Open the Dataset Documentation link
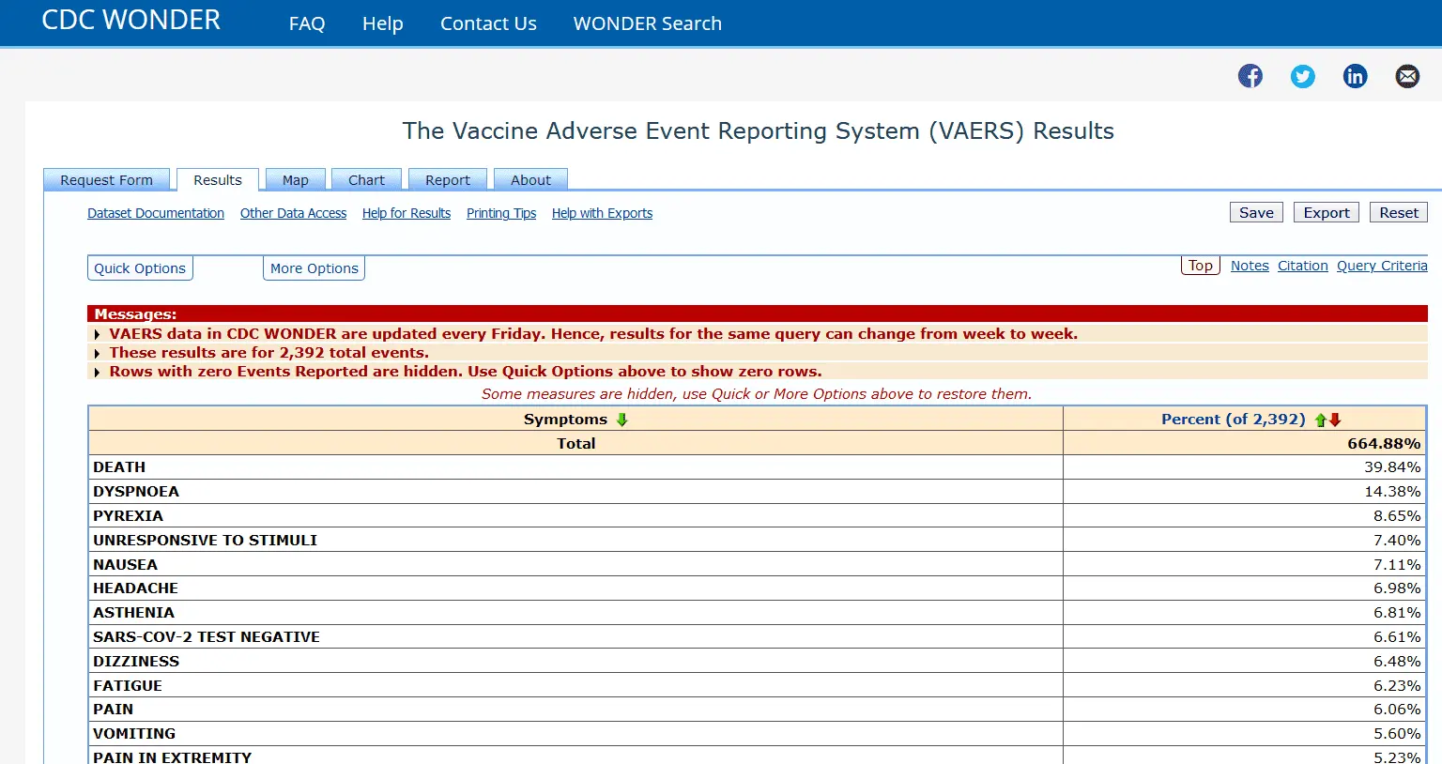1442x764 pixels. click(156, 213)
